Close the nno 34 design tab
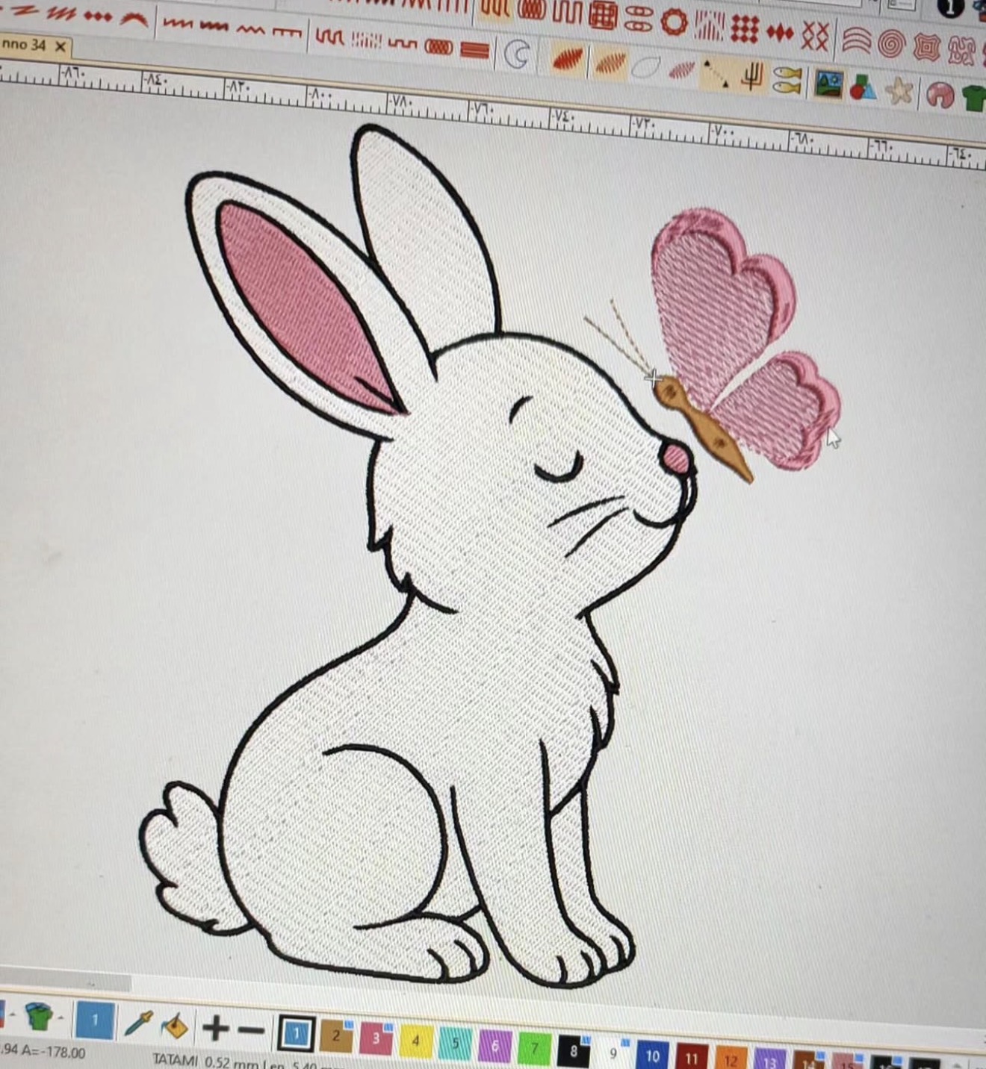Screen dimensions: 986x1069 pyautogui.click(x=61, y=48)
